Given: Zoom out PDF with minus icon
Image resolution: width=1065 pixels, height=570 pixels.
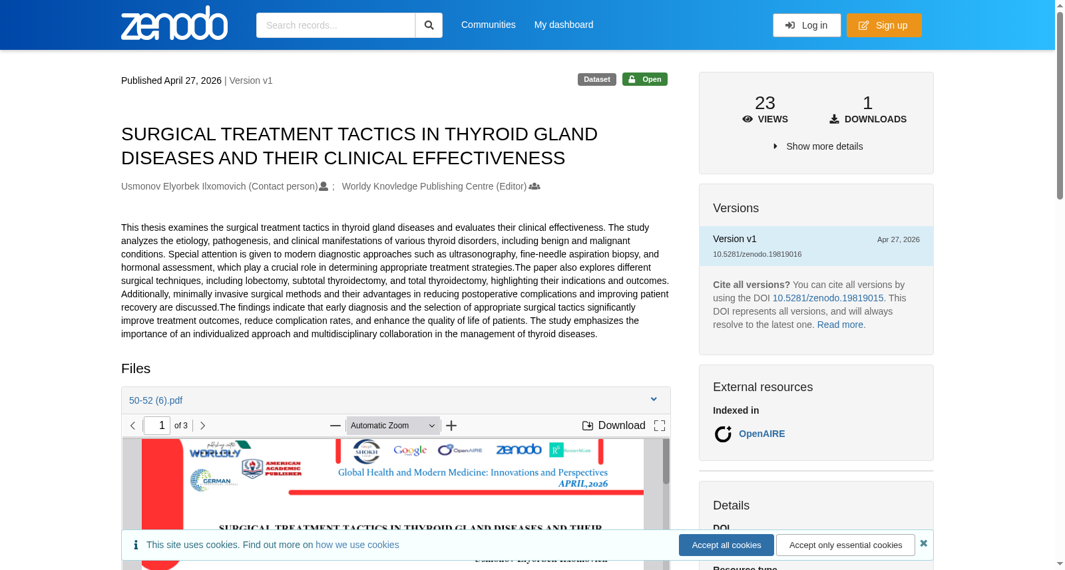Looking at the screenshot, I should click(335, 426).
